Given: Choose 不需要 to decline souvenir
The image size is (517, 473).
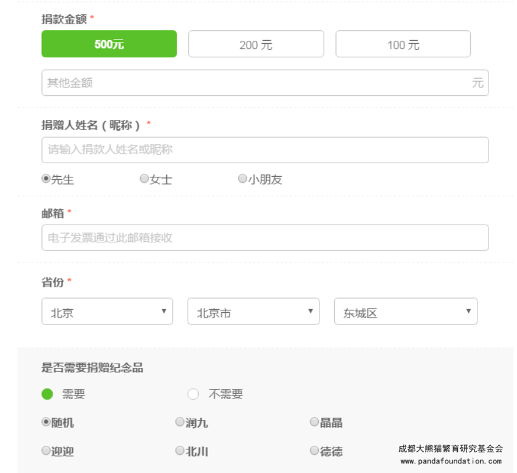Looking at the screenshot, I should [193, 394].
